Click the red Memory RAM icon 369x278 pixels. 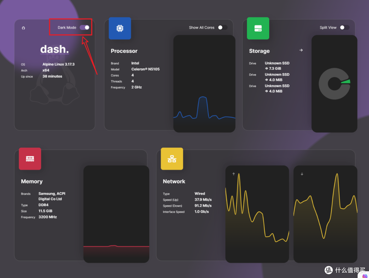(30, 159)
